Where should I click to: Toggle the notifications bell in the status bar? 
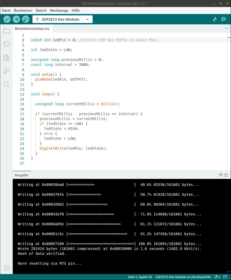tap(216, 277)
